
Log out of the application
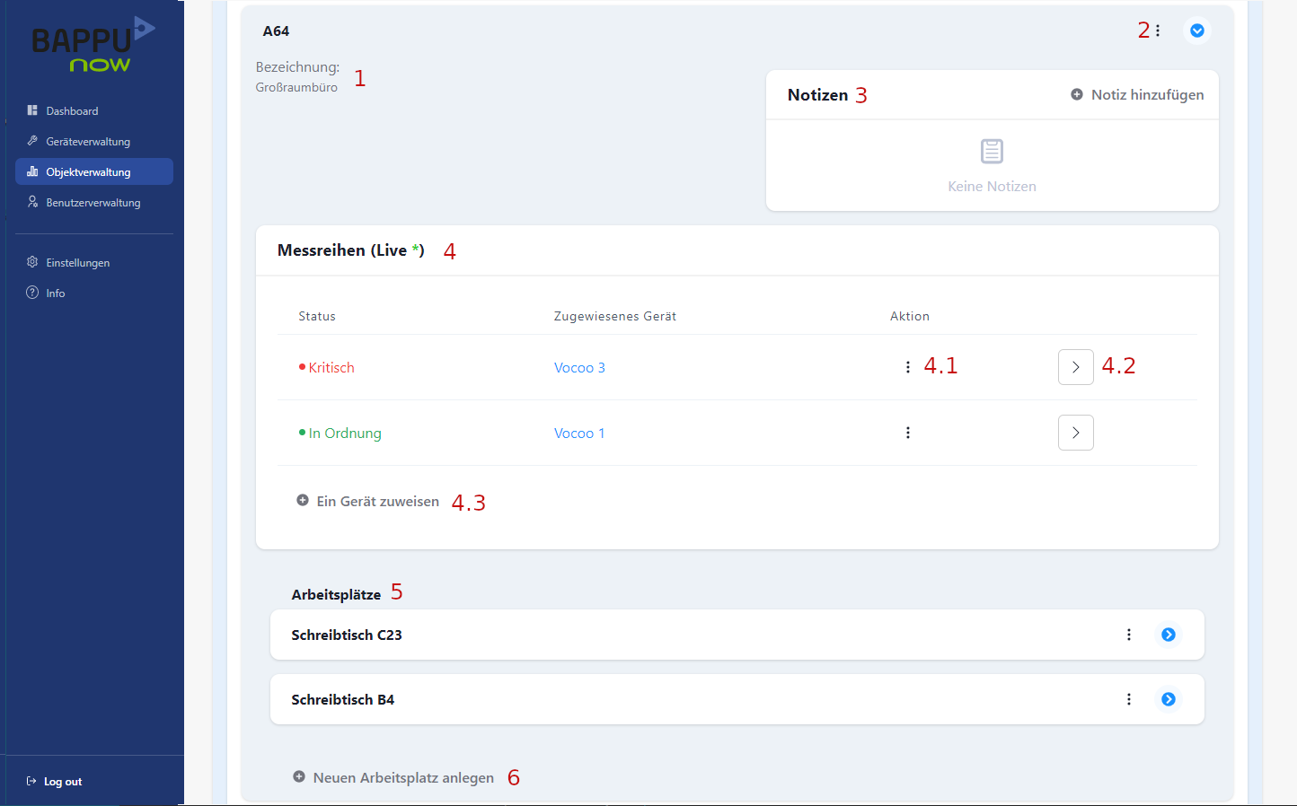coord(54,781)
